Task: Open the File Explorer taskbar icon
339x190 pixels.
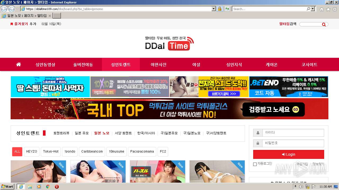Action: click(30, 187)
